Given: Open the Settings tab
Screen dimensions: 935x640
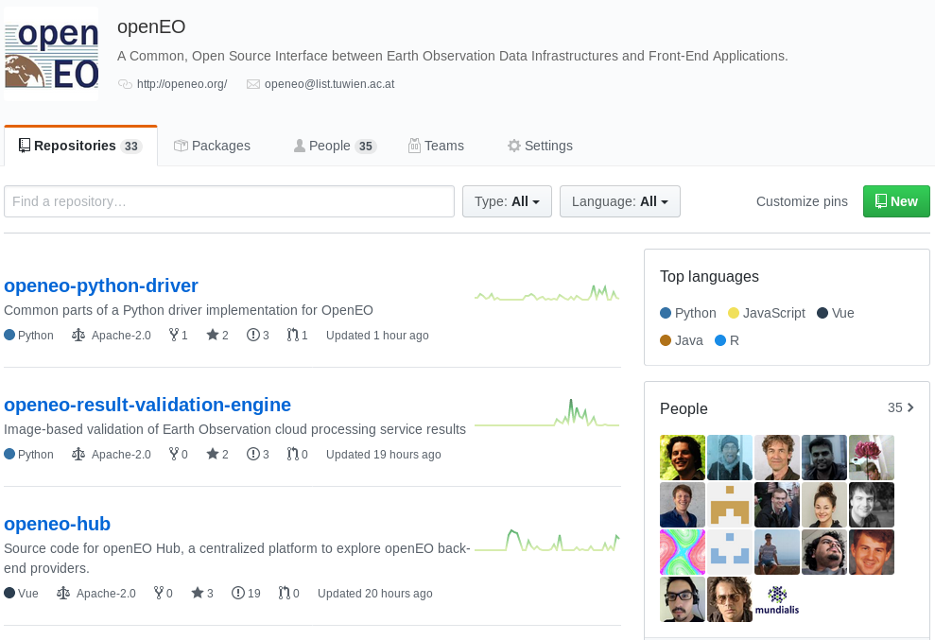Looking at the screenshot, I should pos(540,146).
